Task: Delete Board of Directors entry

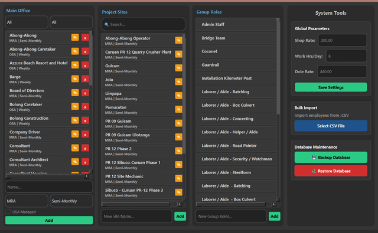Action: coord(85,93)
